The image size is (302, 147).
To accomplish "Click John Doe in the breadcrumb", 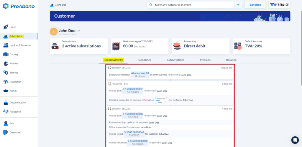I will 61,5.
